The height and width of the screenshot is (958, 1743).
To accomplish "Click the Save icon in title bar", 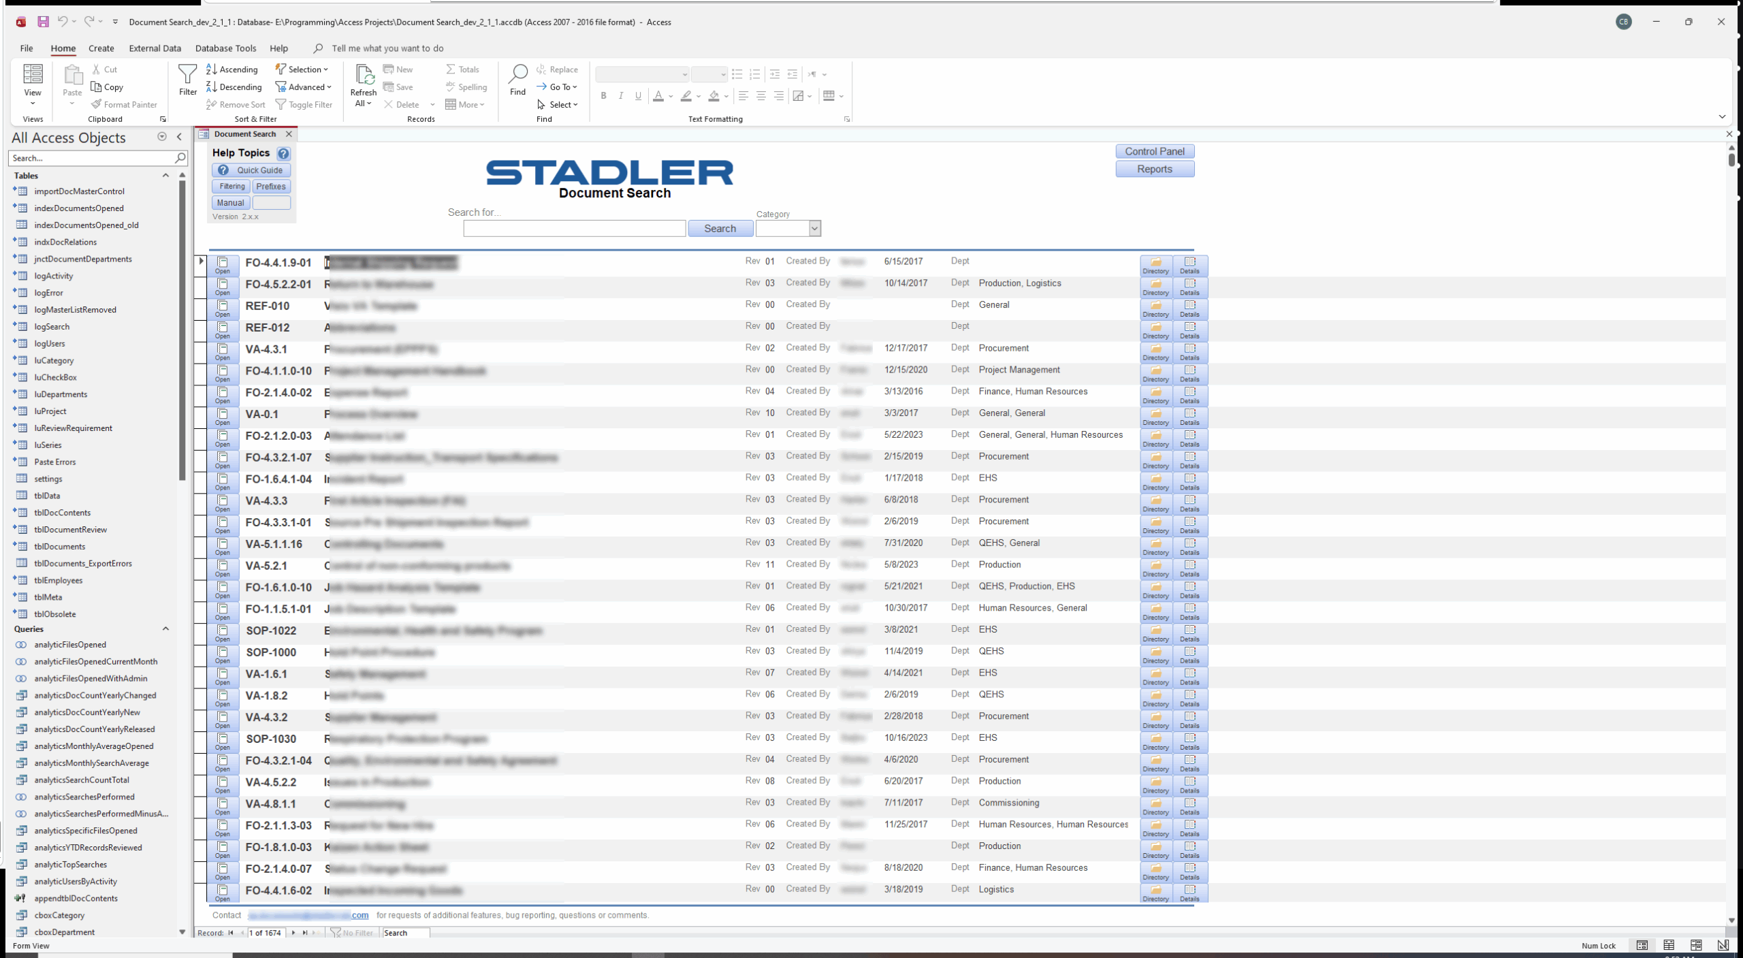I will click(43, 22).
